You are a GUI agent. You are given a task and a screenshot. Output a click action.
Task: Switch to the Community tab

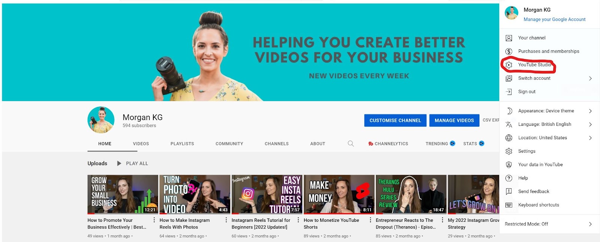click(x=229, y=144)
